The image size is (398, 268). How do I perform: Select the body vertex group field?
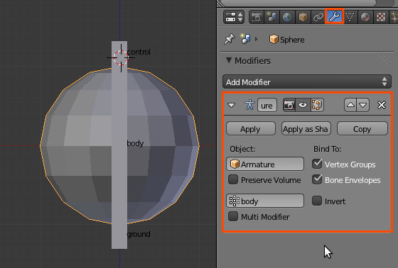pos(264,201)
